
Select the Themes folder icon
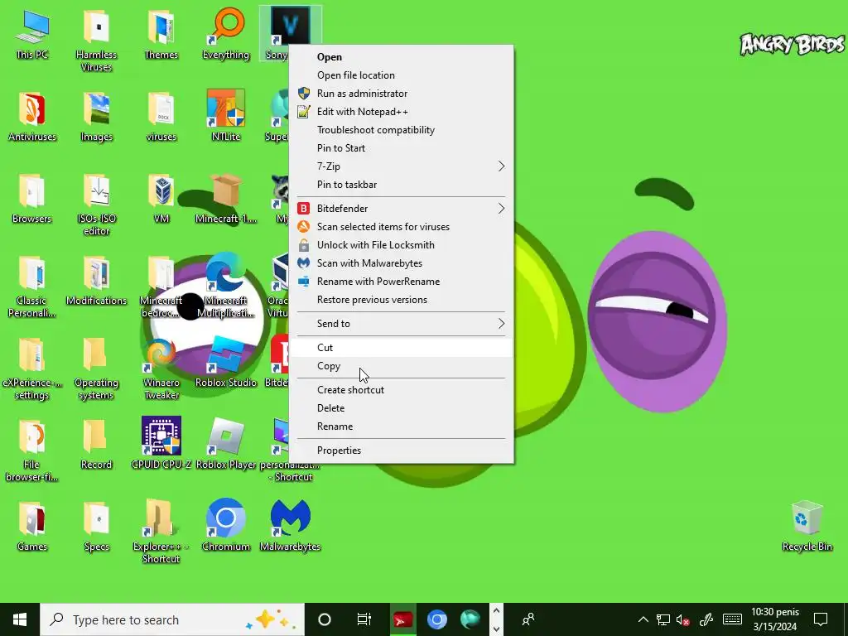(161, 32)
